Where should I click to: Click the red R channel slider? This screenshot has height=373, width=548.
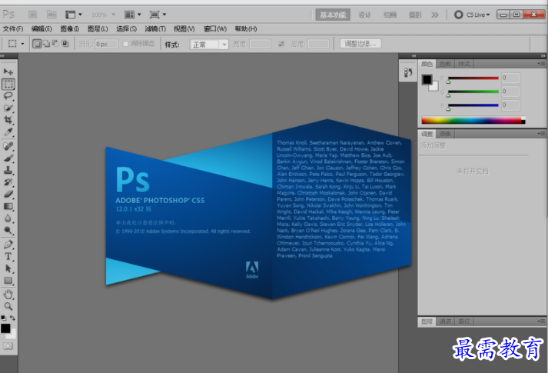473,78
